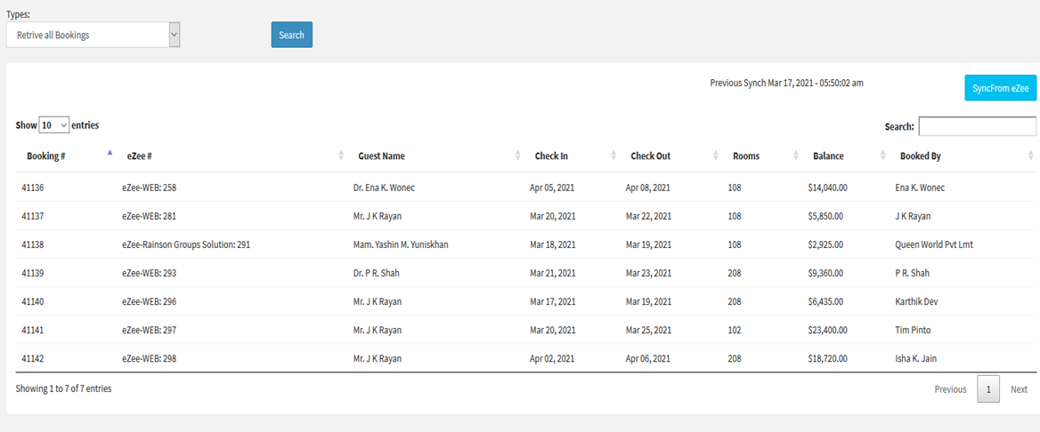Click the Types dropdown arrow
Image resolution: width=1040 pixels, height=432 pixels.
tap(175, 35)
